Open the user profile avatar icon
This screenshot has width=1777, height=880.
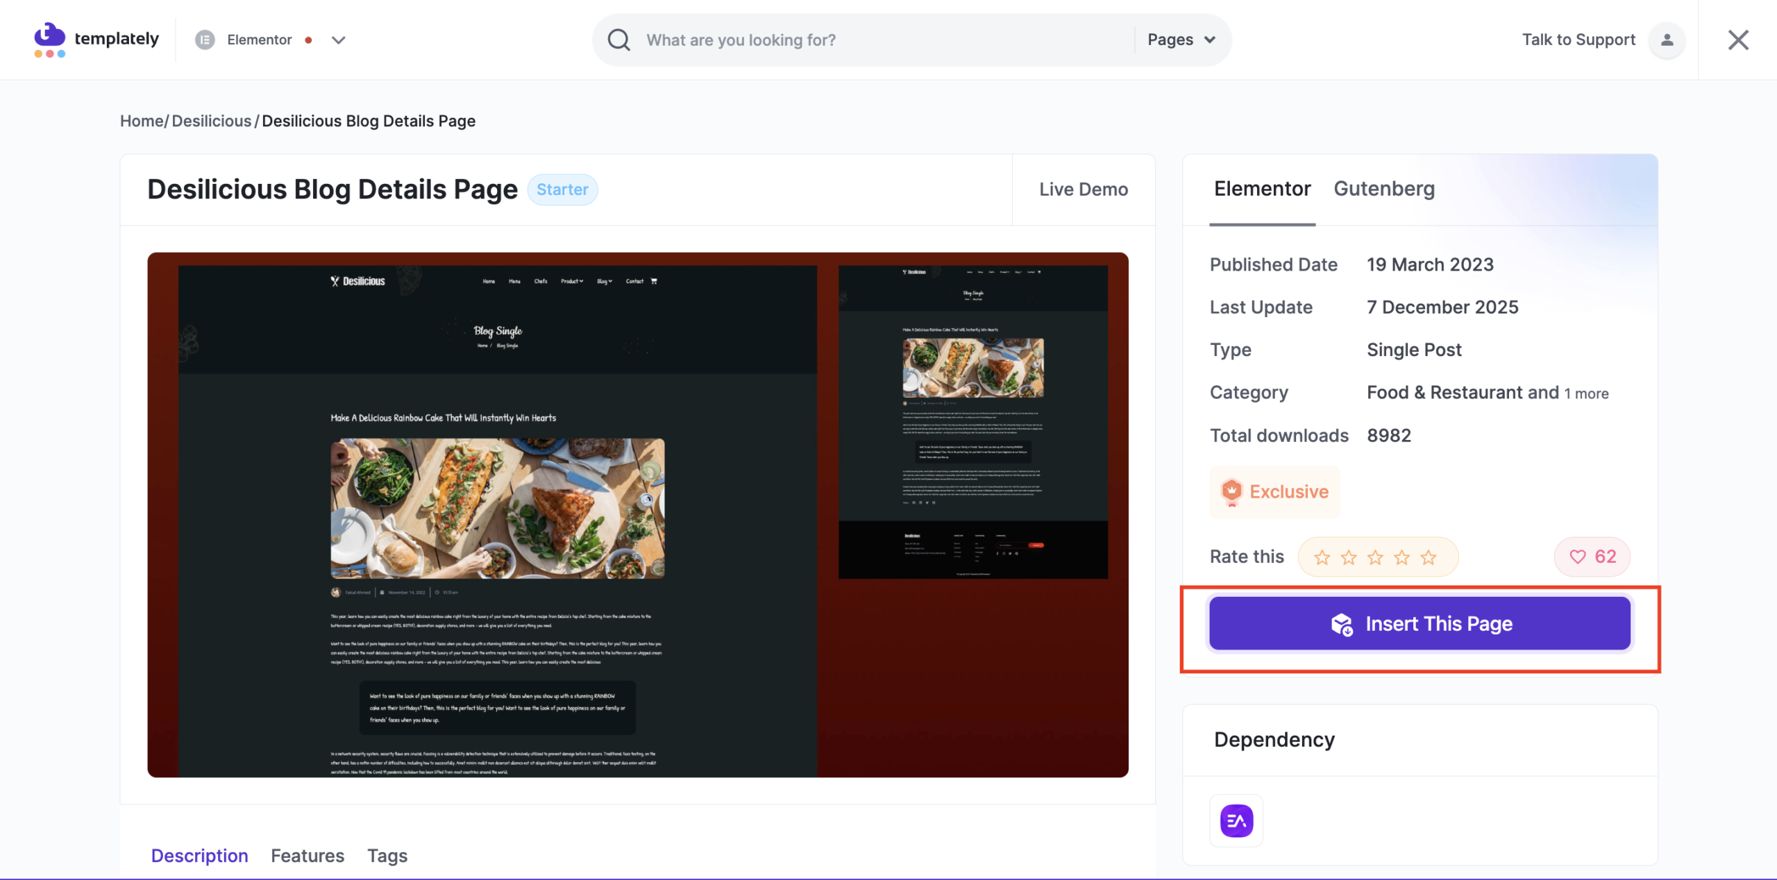[1667, 40]
